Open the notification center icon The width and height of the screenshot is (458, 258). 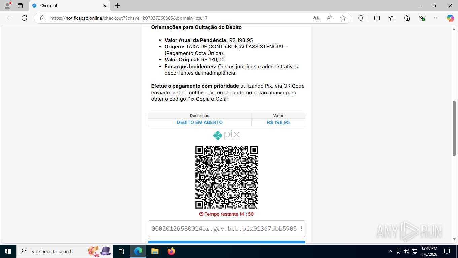click(x=447, y=251)
